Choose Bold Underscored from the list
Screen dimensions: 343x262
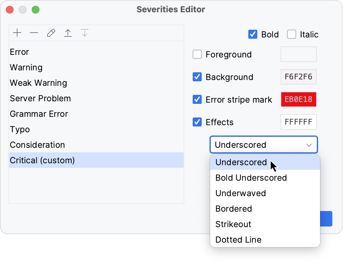251,178
